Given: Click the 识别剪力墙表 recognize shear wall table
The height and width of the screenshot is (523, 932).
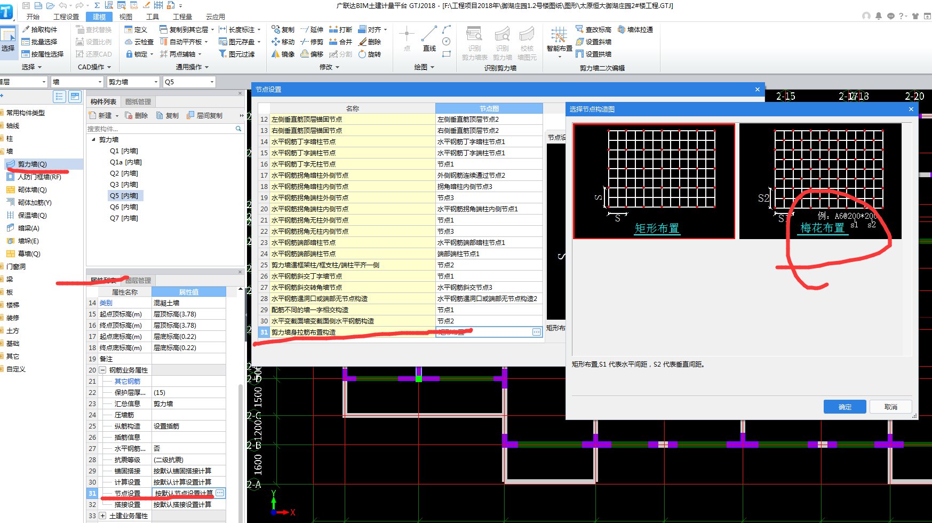Looking at the screenshot, I should (474, 43).
